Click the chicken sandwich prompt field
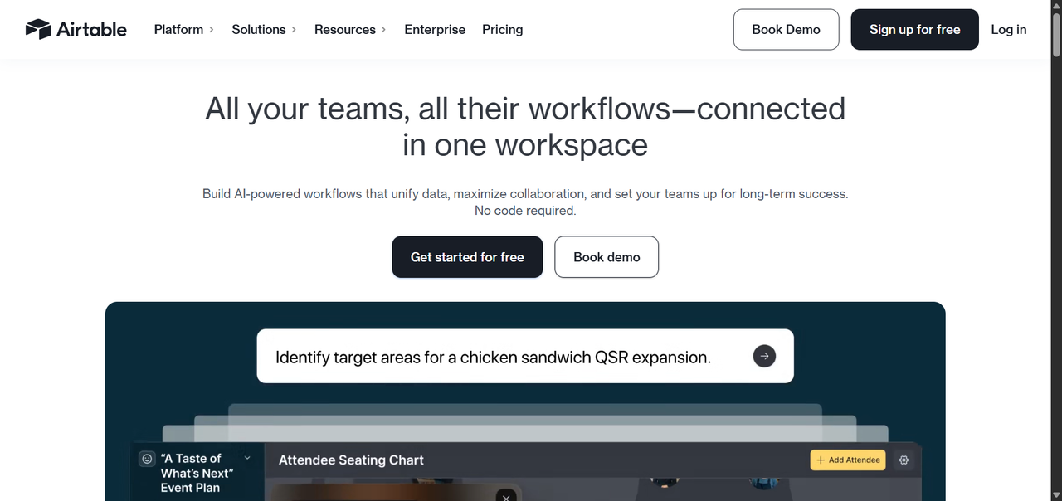The width and height of the screenshot is (1062, 501). 525,356
